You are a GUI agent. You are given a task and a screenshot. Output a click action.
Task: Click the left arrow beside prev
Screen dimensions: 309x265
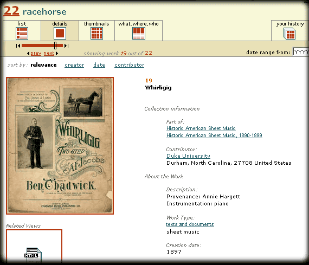(x=28, y=53)
